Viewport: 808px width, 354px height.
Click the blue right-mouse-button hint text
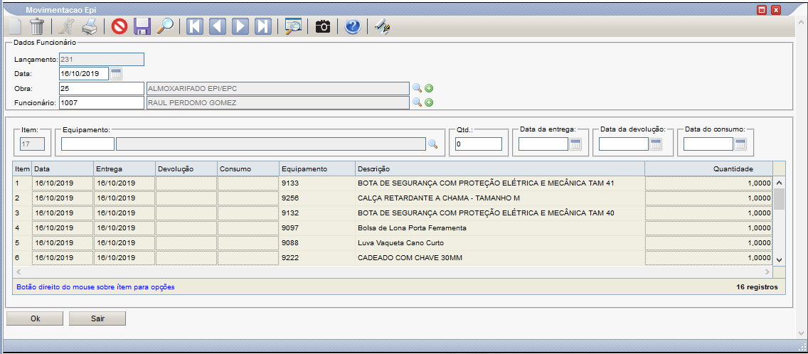pyautogui.click(x=95, y=286)
